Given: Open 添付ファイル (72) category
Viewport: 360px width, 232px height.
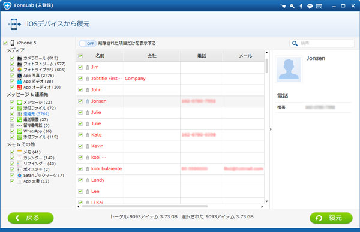Looking at the screenshot, I should (40, 108).
